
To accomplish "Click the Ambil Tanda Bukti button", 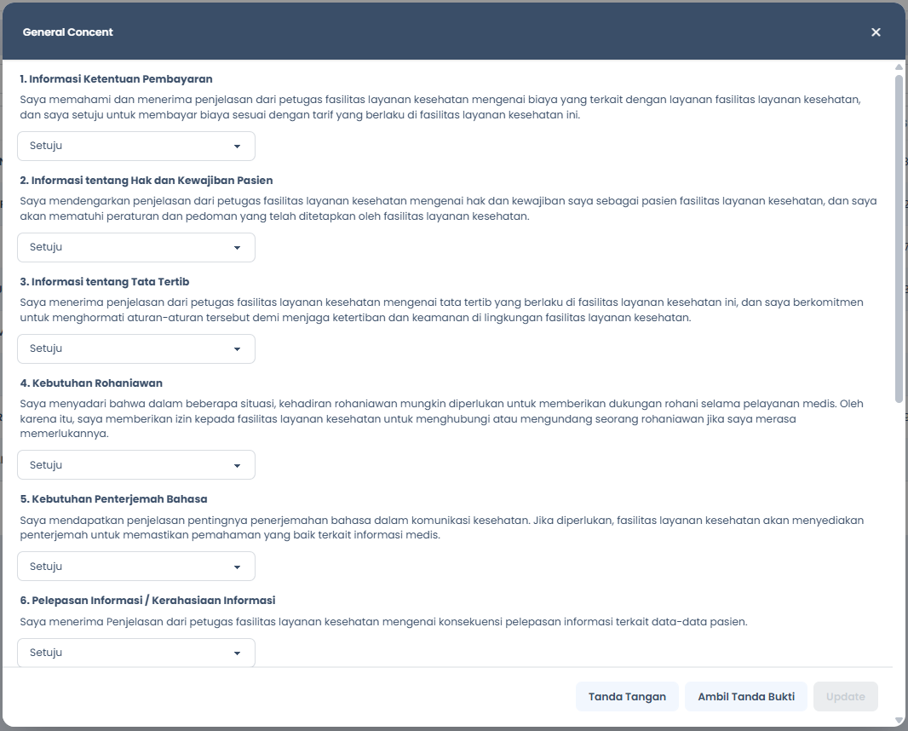I will click(746, 697).
